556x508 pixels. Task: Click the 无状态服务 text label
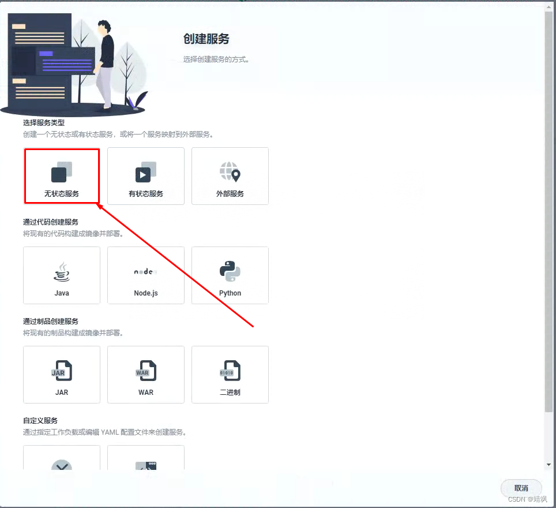click(x=61, y=195)
